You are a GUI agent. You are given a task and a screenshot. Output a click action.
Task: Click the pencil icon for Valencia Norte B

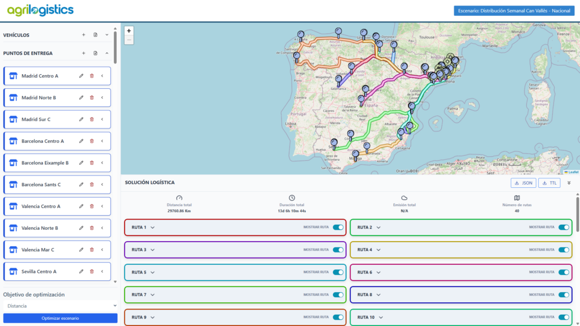tap(81, 228)
